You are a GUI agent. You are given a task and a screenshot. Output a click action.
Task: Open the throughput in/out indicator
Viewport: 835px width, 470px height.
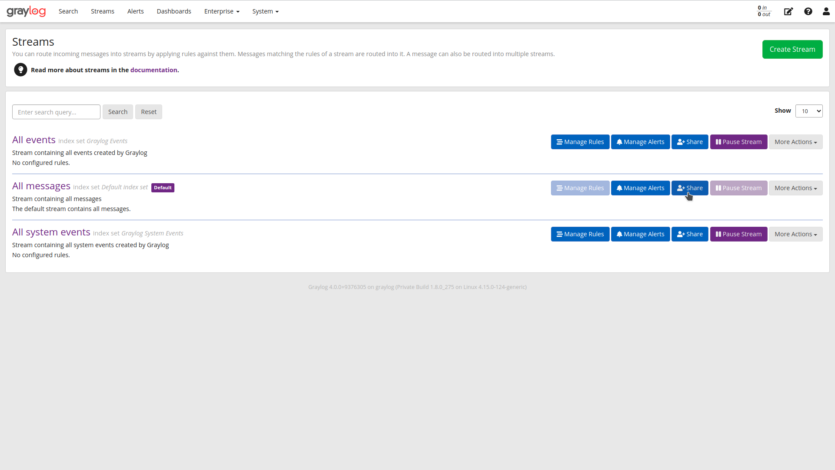point(764,11)
